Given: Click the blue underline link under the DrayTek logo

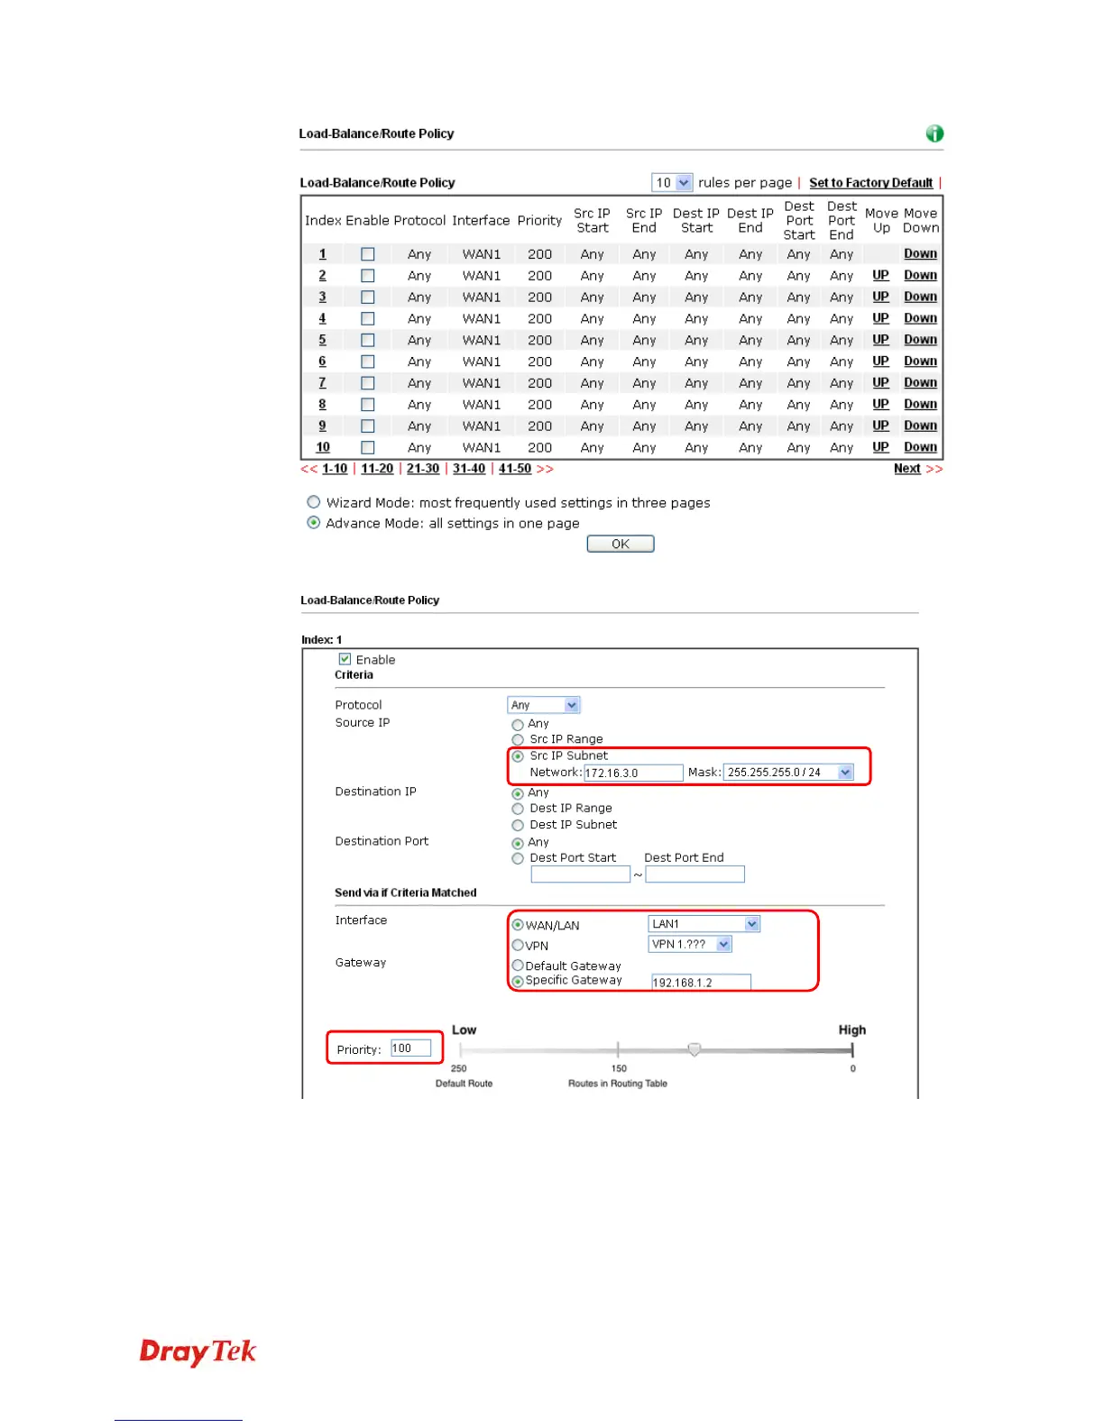Looking at the screenshot, I should pyautogui.click(x=178, y=1420).
